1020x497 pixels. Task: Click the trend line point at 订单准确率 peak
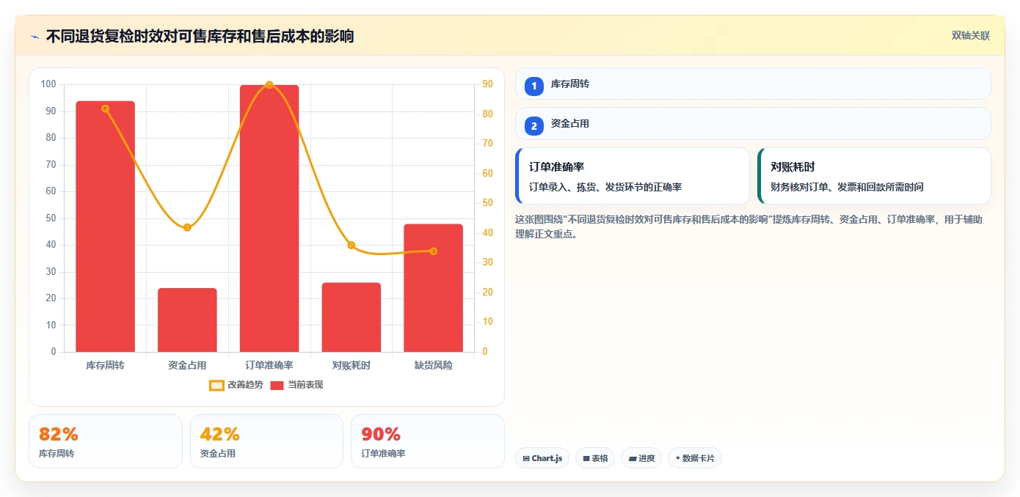pos(269,85)
